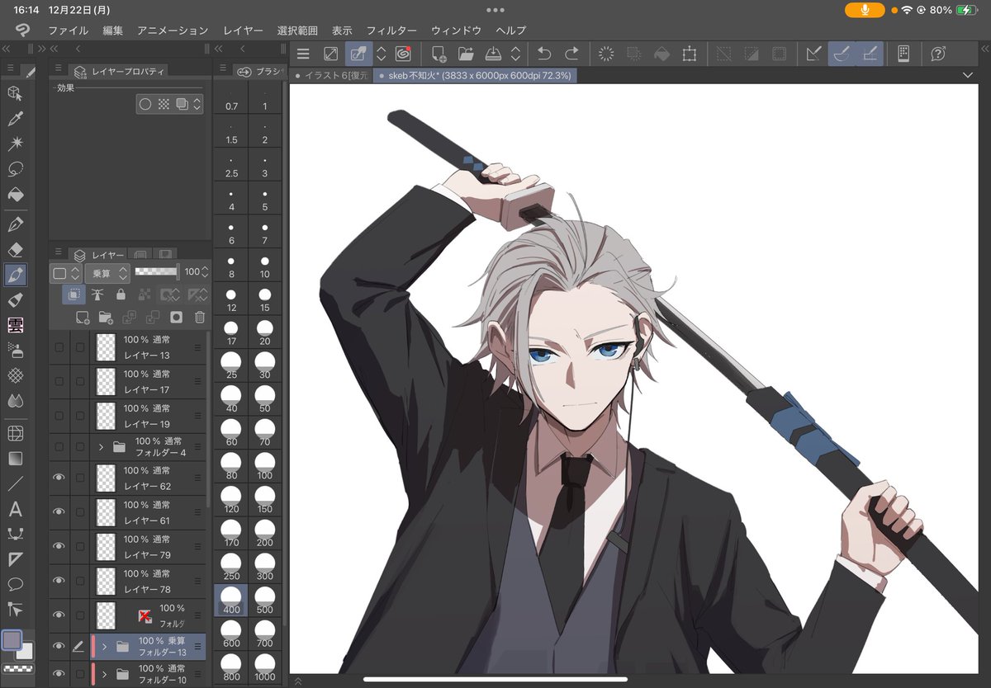Toggle visibility of レイヤー 78

[59, 581]
